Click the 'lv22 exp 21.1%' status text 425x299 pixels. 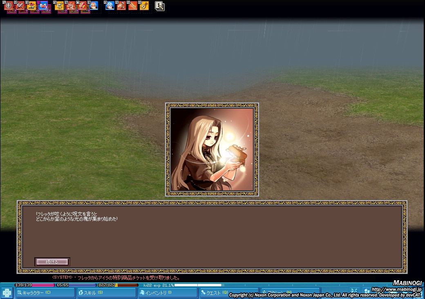159,285
